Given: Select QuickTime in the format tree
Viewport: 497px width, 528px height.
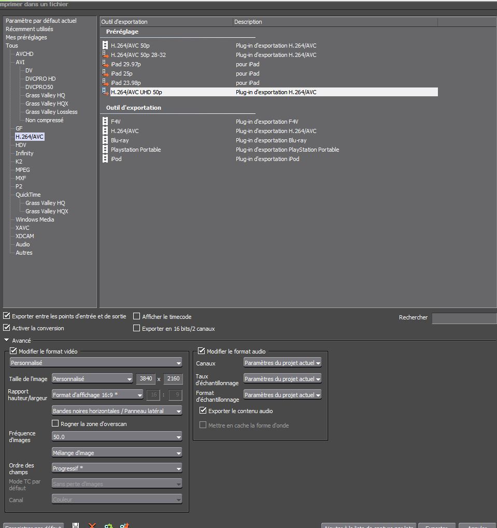Looking at the screenshot, I should (x=28, y=195).
